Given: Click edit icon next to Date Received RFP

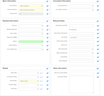Looking at the screenshot, I should point(98,26).
